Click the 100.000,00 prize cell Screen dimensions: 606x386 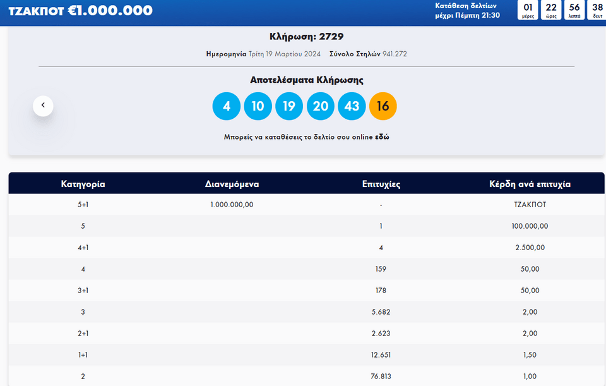point(530,226)
